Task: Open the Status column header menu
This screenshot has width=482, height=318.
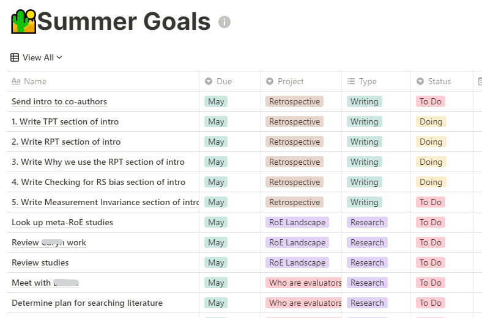Action: (442, 81)
